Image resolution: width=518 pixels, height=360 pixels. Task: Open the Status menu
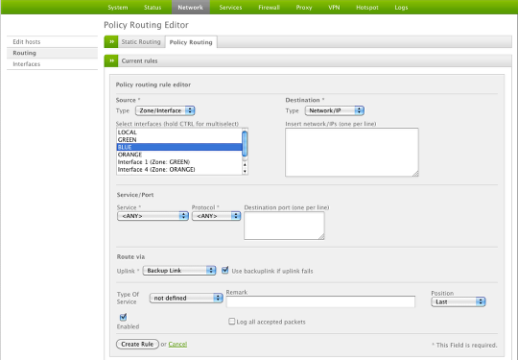pos(153,8)
